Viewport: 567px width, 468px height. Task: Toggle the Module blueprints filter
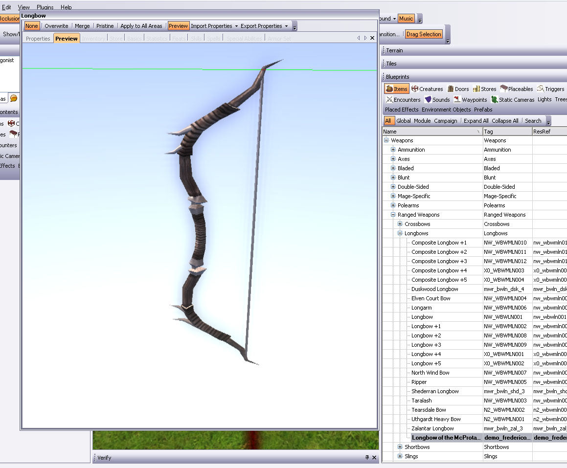coord(422,121)
